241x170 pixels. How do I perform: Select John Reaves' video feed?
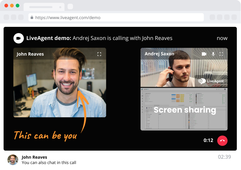(x=60, y=86)
